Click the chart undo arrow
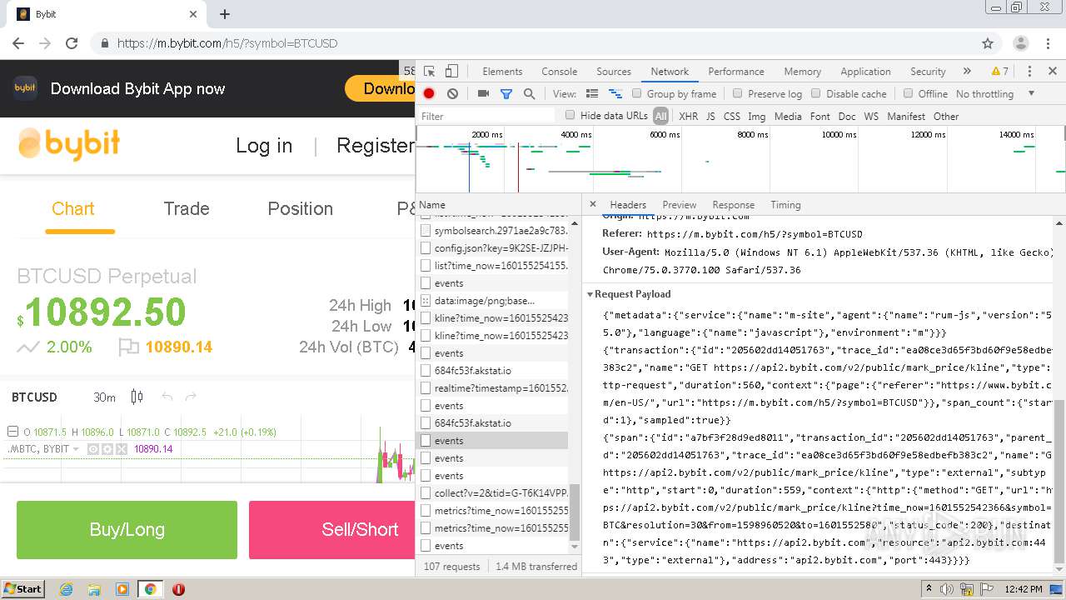The width and height of the screenshot is (1066, 600). [167, 397]
